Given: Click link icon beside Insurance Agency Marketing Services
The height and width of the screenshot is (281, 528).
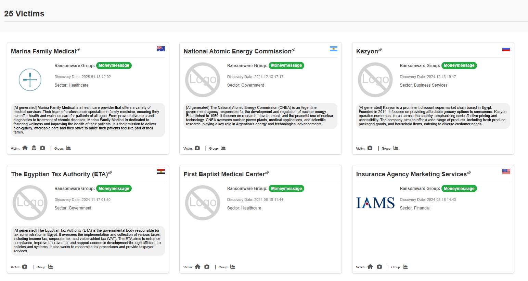Looking at the screenshot, I should (x=469, y=173).
